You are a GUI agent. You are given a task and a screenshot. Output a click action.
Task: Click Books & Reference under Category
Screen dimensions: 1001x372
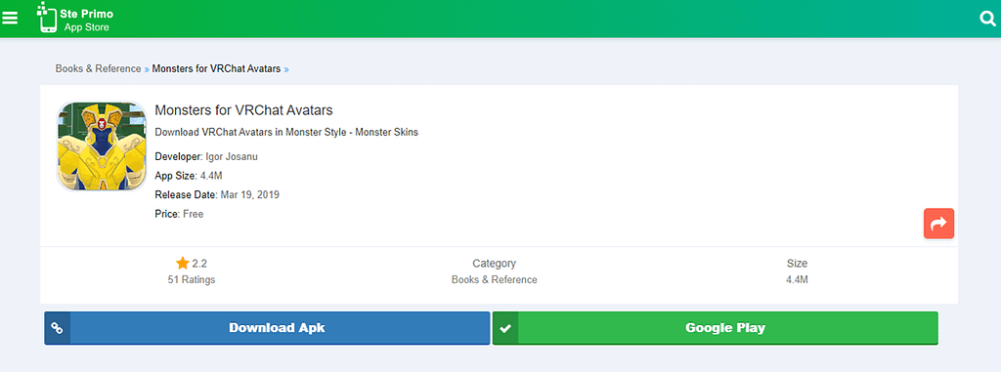point(494,279)
